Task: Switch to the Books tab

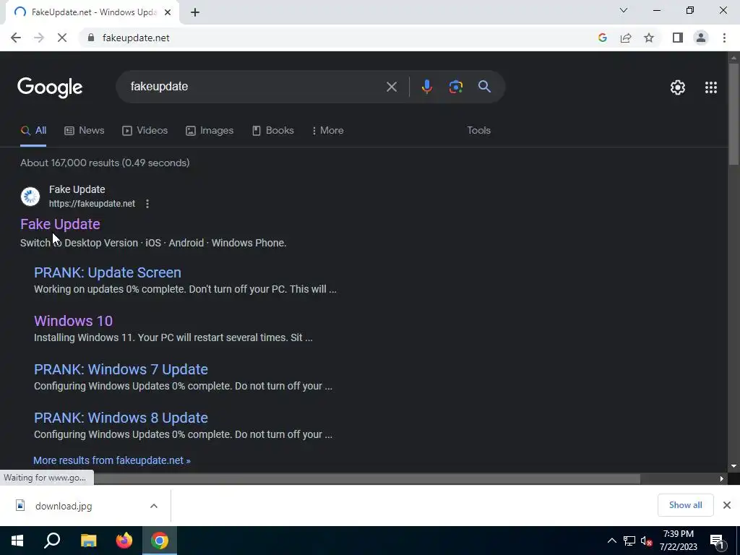Action: (x=272, y=131)
